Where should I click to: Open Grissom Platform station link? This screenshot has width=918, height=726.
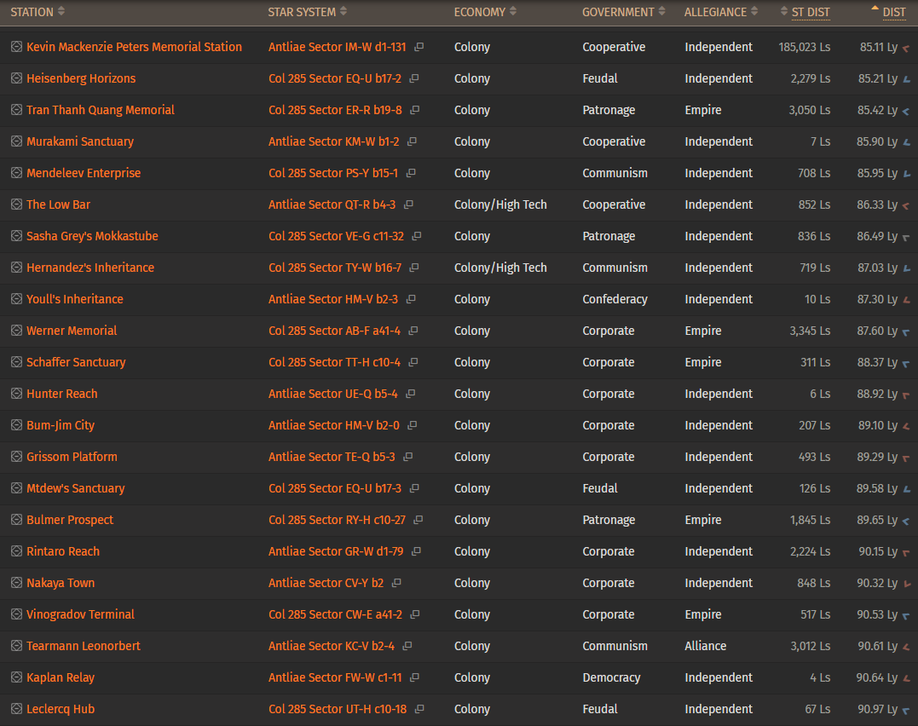pyautogui.click(x=72, y=457)
